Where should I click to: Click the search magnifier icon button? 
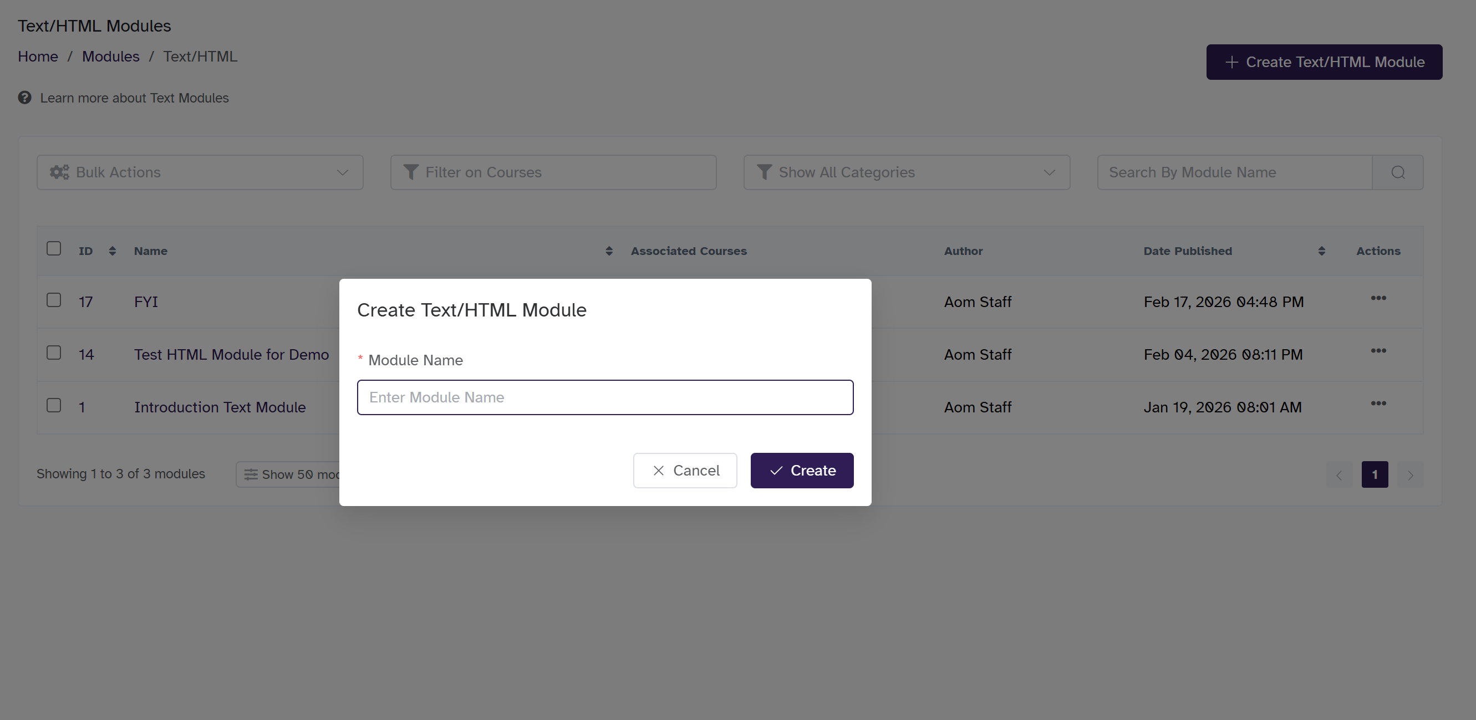(x=1397, y=172)
